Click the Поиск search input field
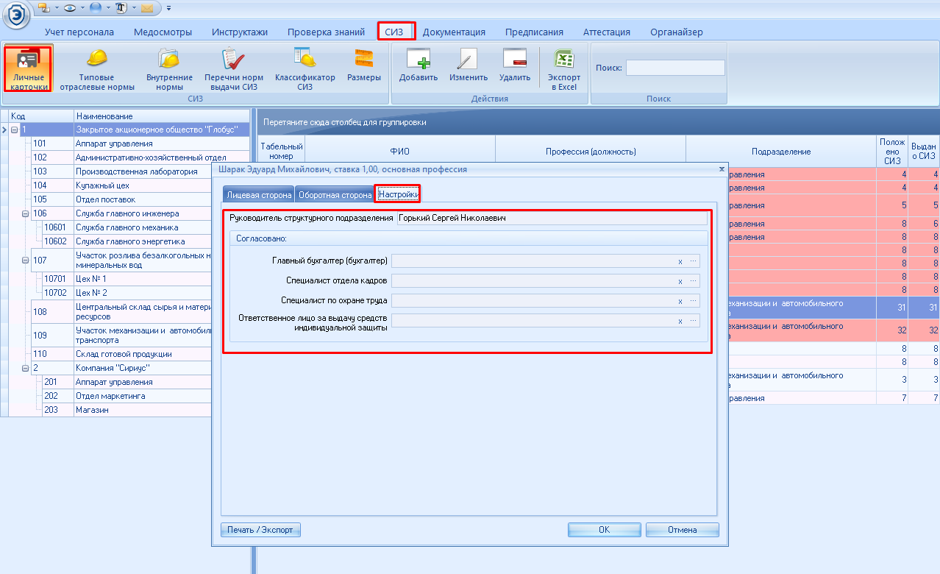The image size is (940, 574). (674, 68)
